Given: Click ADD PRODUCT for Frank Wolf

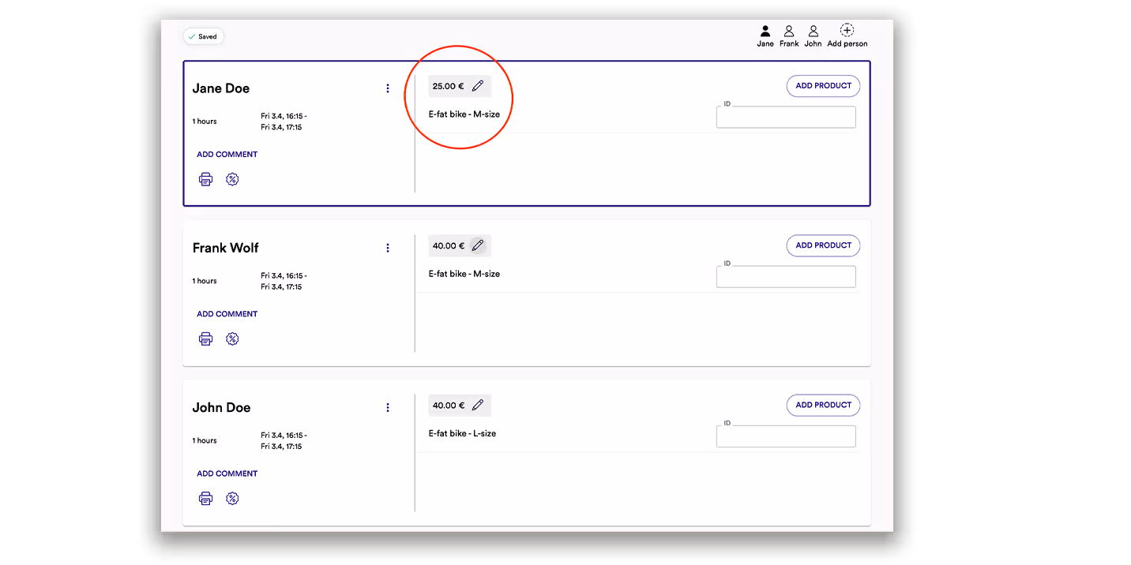Looking at the screenshot, I should point(823,245).
